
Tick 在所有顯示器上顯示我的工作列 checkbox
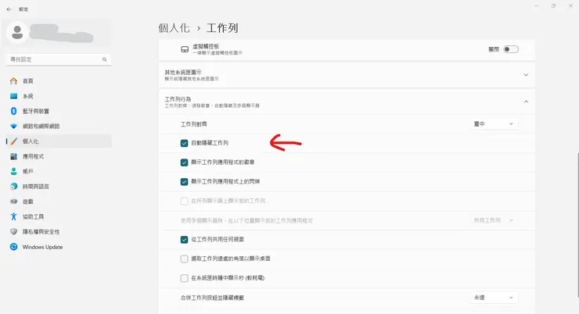pos(184,201)
